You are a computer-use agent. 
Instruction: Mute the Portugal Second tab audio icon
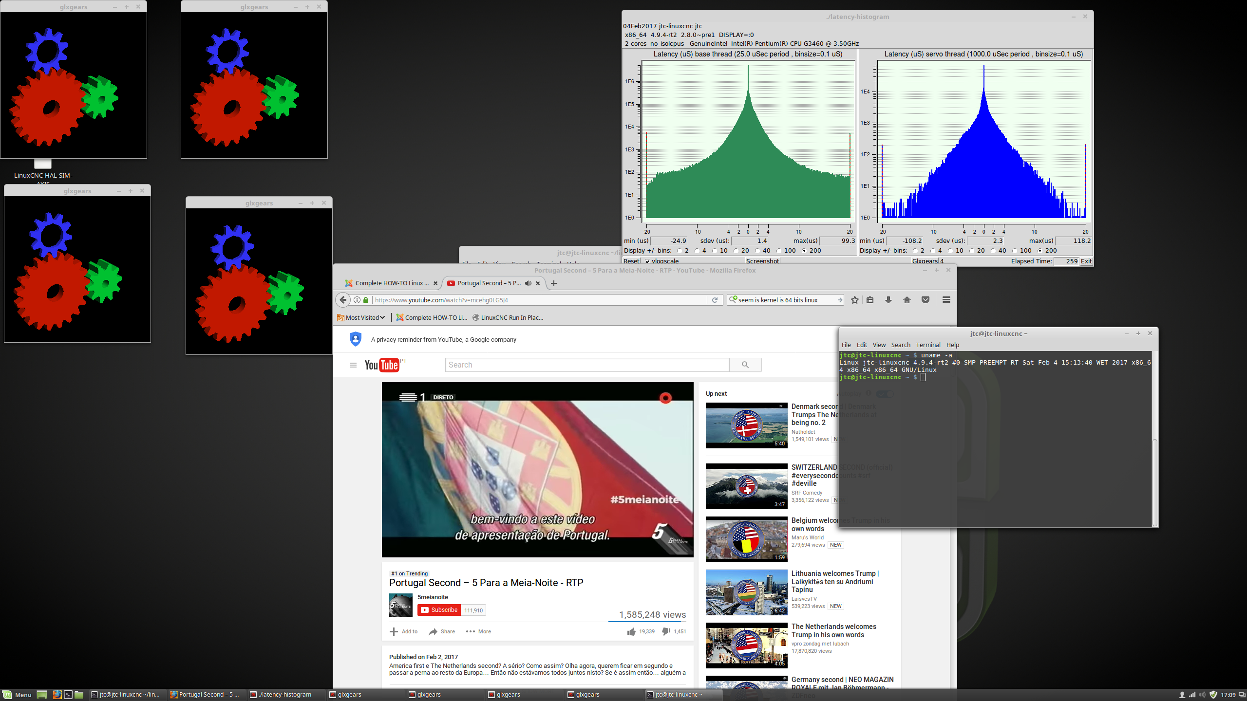click(x=528, y=283)
